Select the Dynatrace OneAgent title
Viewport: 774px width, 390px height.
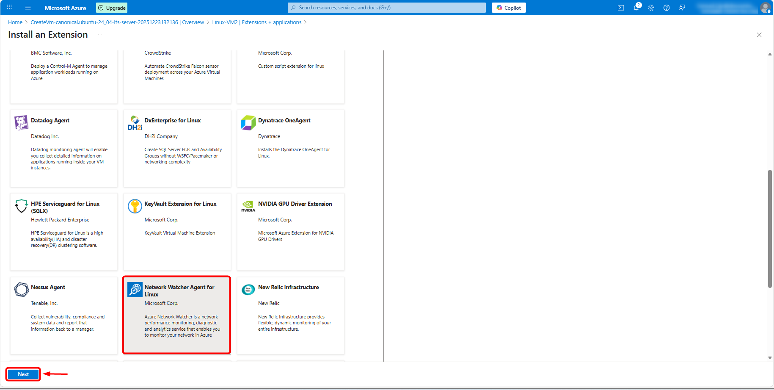point(284,121)
